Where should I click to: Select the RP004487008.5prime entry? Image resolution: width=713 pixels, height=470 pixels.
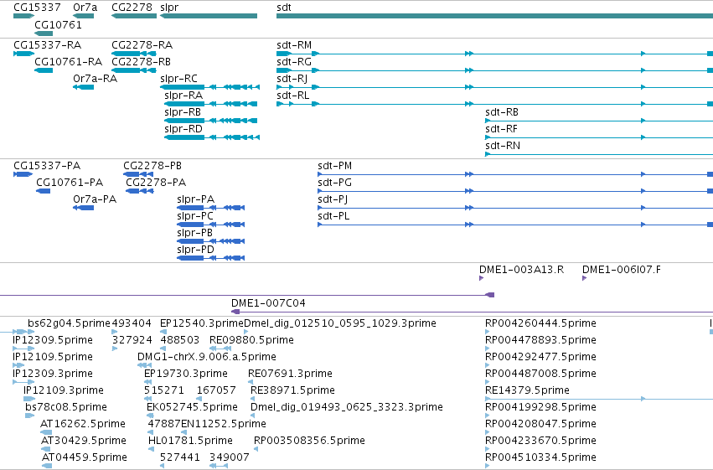[x=540, y=374]
